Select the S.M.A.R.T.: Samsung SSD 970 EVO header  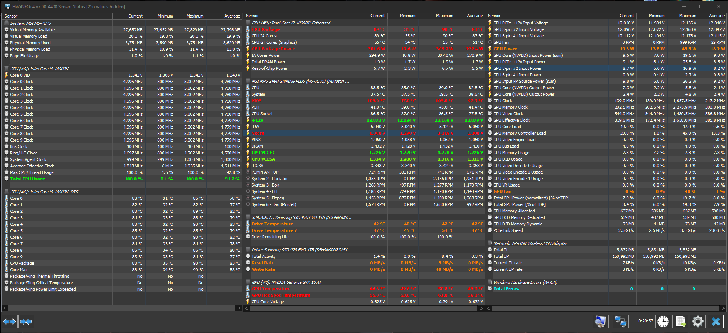(364, 217)
